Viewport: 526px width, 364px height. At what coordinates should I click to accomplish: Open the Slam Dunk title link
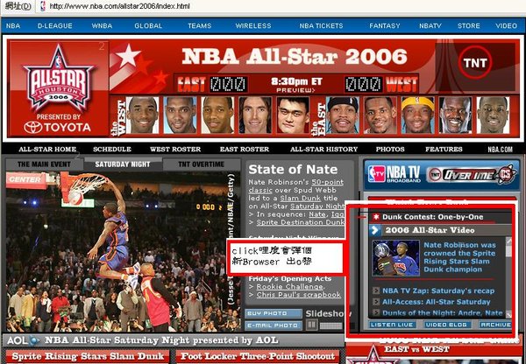[x=300, y=198]
